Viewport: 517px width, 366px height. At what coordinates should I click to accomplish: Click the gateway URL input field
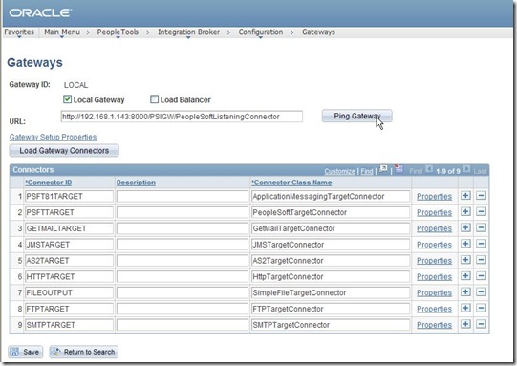click(182, 117)
